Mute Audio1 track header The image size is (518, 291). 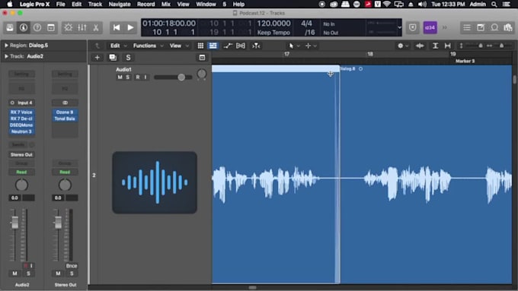(x=120, y=77)
